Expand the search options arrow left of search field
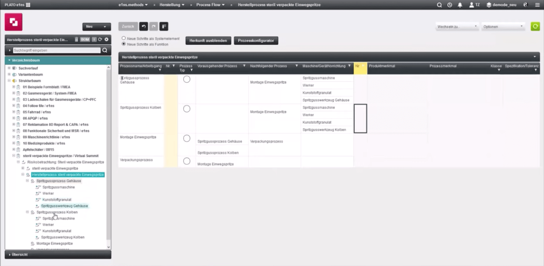This screenshot has height=266, width=544. click(x=10, y=51)
